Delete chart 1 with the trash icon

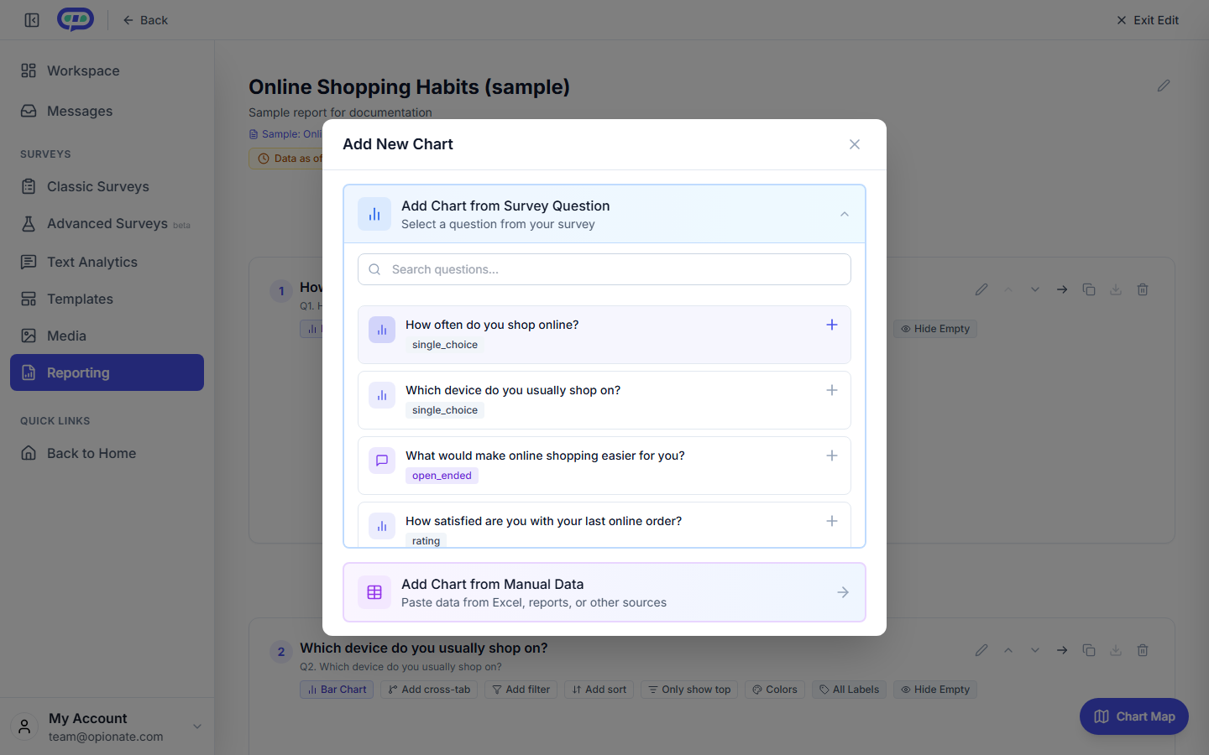[1143, 289]
